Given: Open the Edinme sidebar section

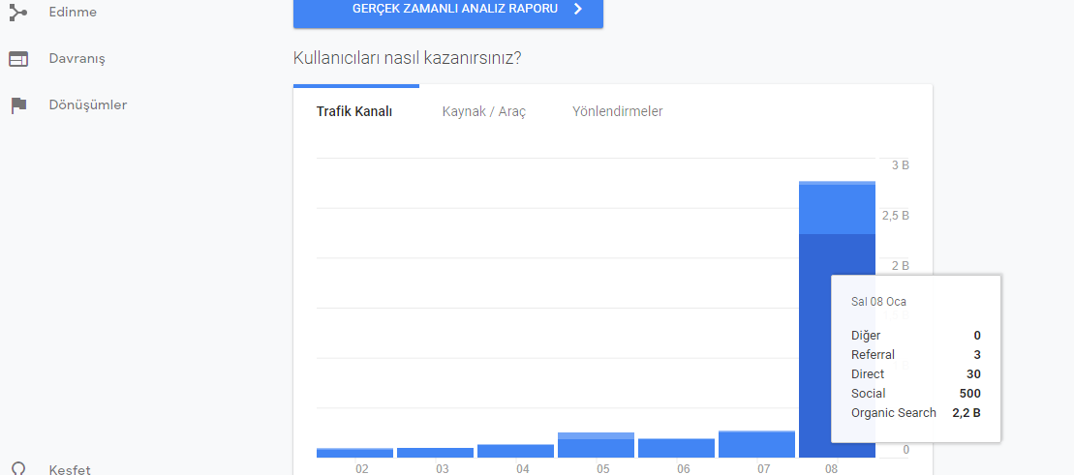Looking at the screenshot, I should pos(73,12).
